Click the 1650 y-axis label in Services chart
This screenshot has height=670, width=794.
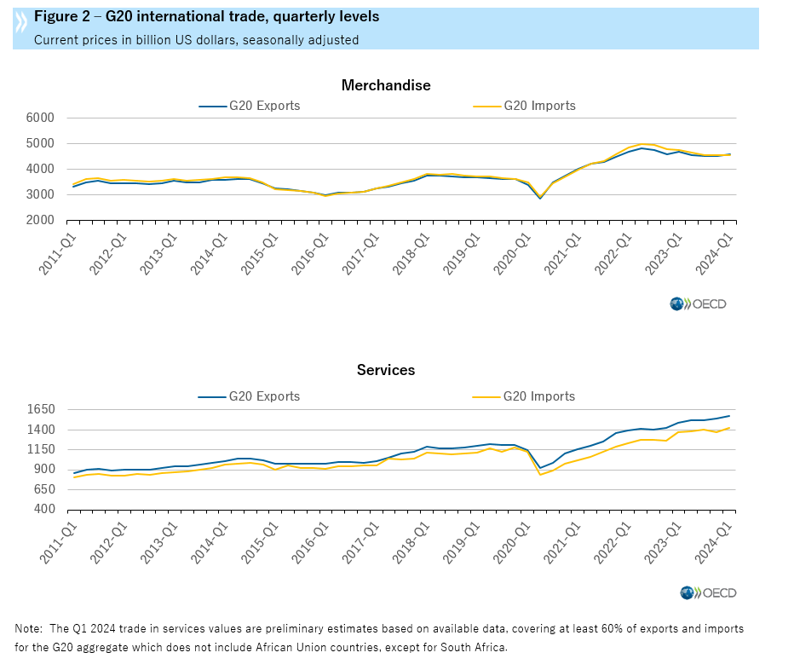[x=40, y=409]
